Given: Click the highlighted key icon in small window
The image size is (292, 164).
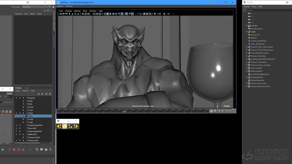Looking at the screenshot, I should (65, 126).
